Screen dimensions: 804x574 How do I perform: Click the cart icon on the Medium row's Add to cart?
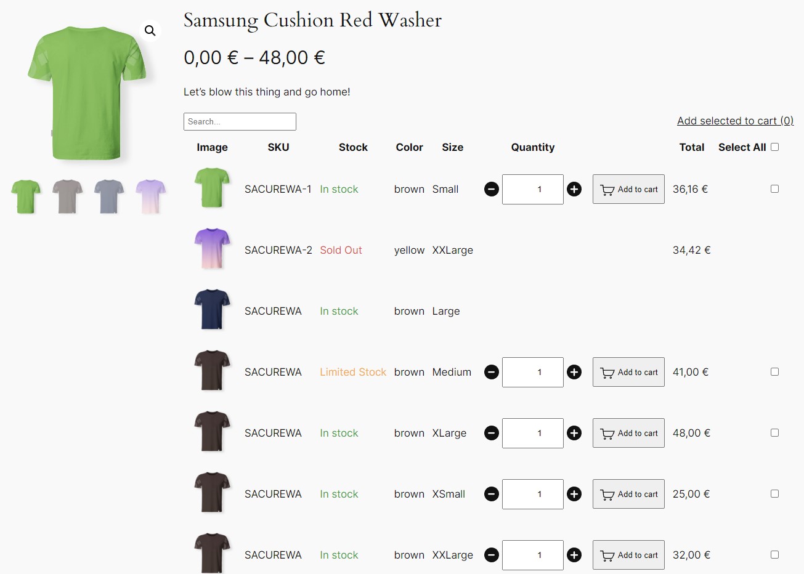coord(609,372)
